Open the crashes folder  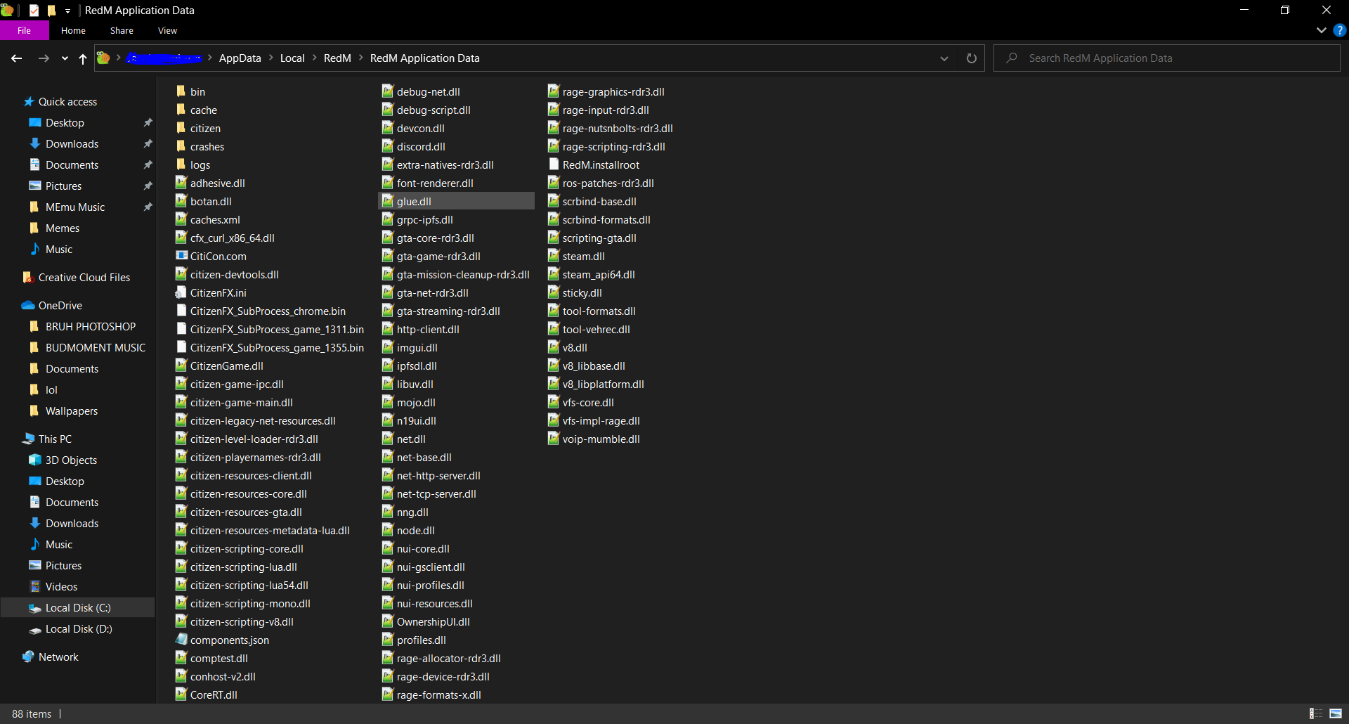207,146
